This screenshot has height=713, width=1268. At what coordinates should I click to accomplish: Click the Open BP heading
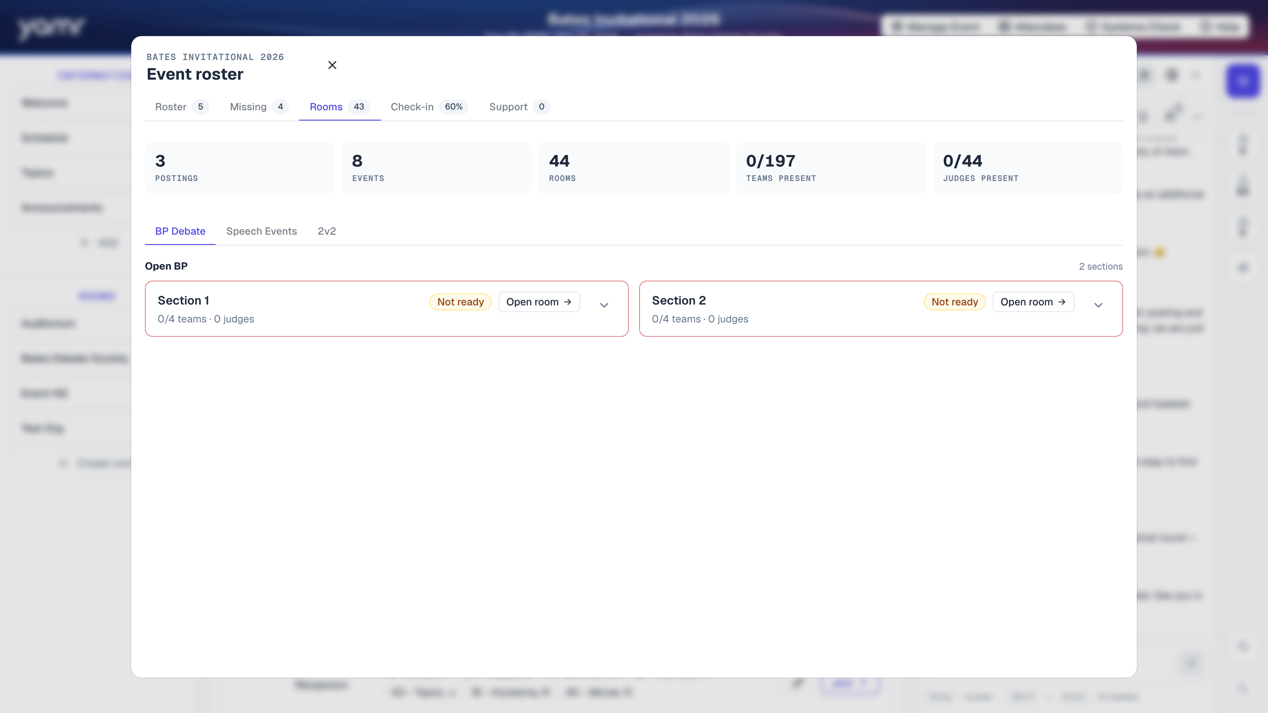(166, 266)
